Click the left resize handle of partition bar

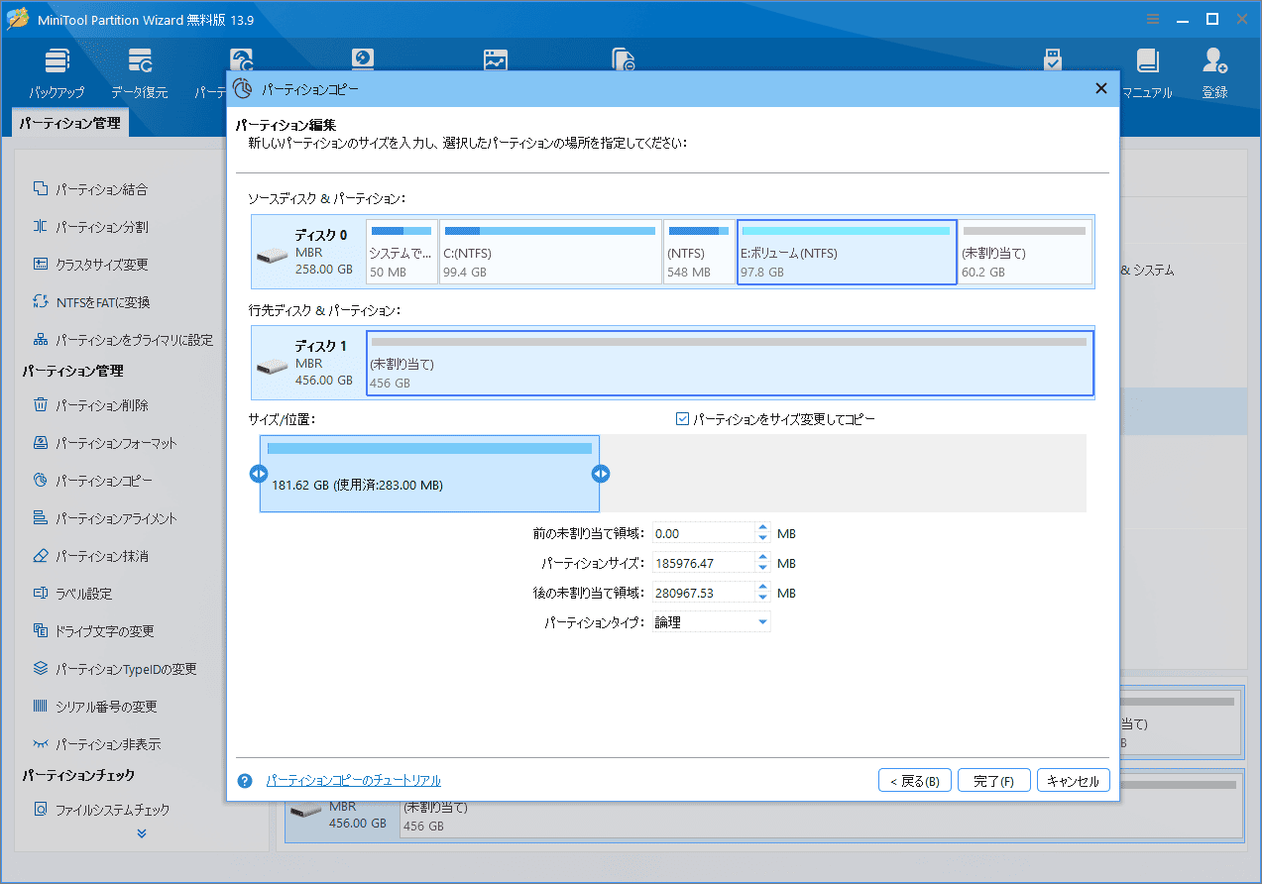point(259,474)
